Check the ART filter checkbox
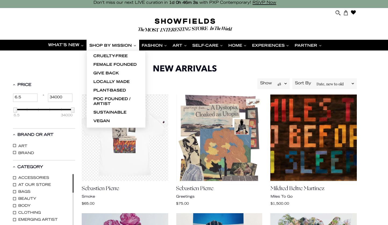 pos(15,146)
